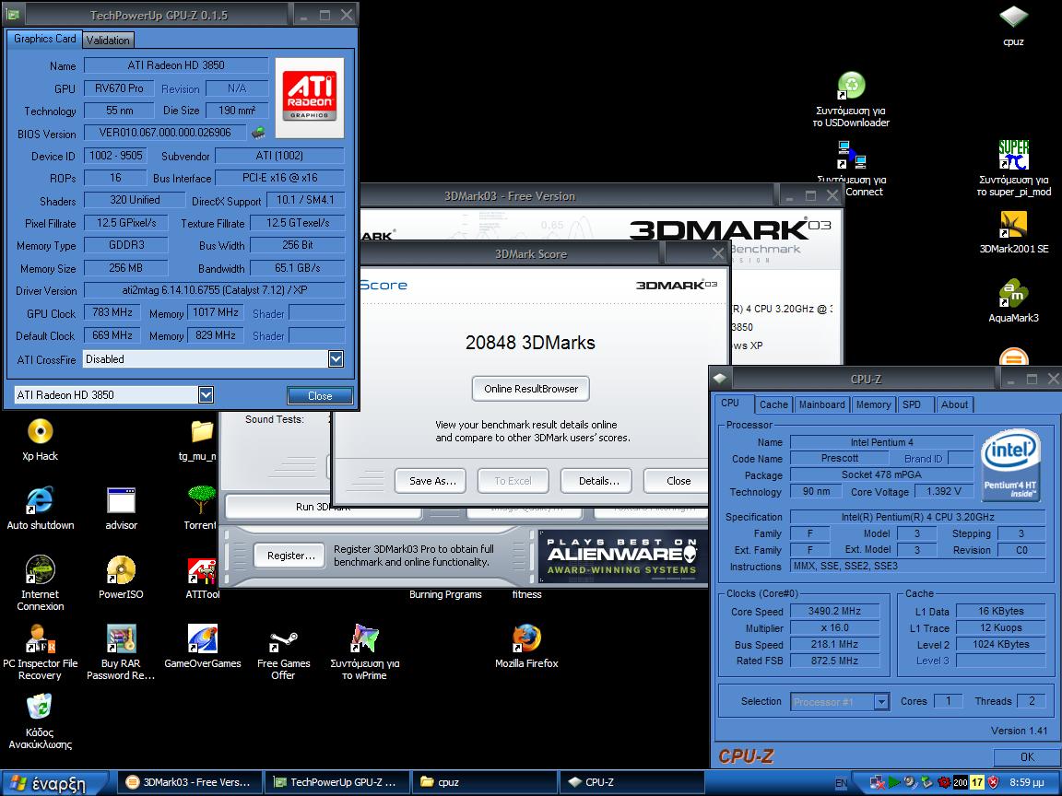Screen dimensions: 1062x796
Task: Click Close in 3DMark Score dialog
Action: click(678, 481)
